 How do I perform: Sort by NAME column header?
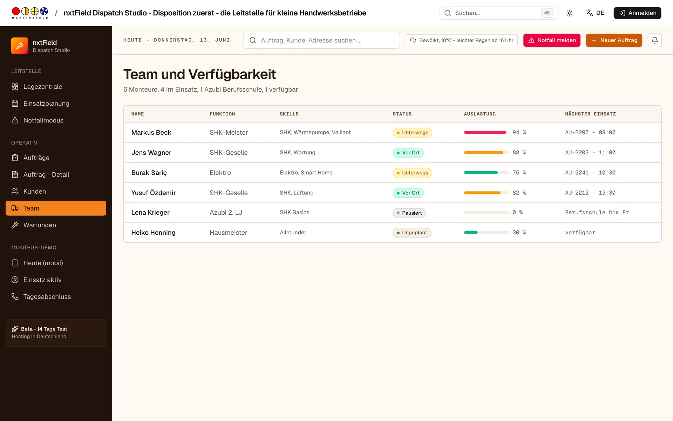tap(137, 114)
